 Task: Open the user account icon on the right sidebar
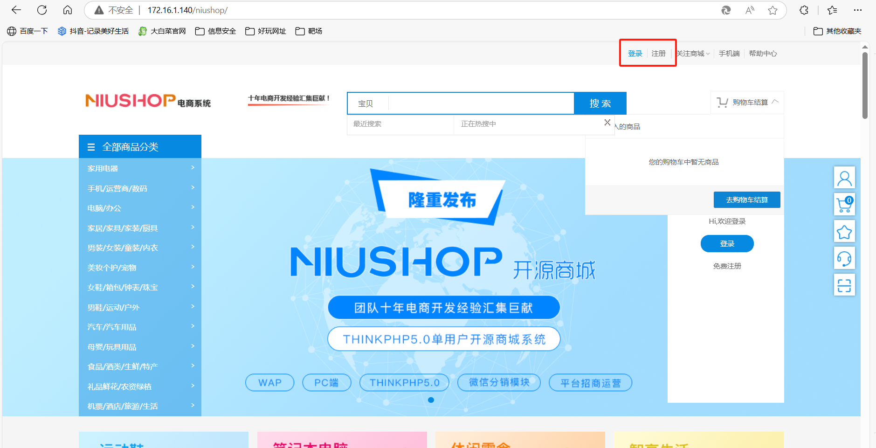point(844,178)
